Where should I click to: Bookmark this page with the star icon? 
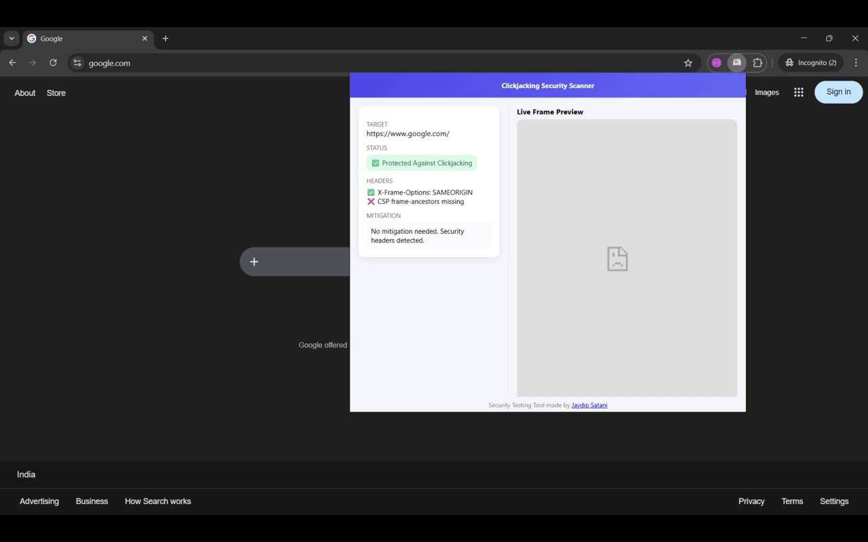[688, 63]
